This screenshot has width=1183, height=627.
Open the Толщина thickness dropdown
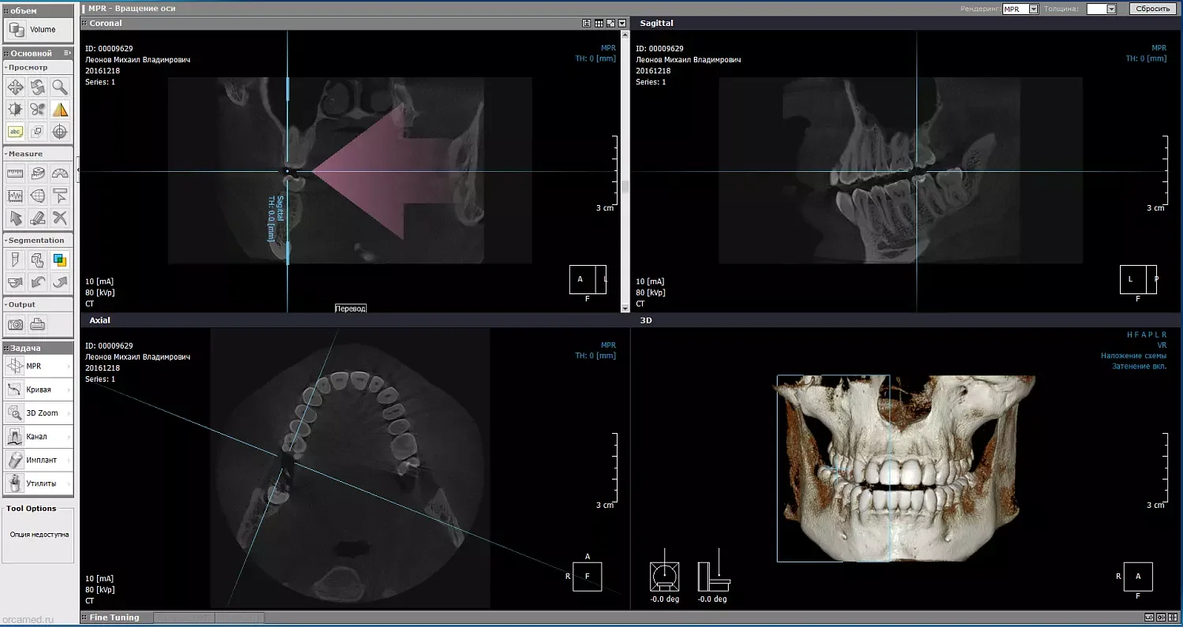[x=1101, y=9]
